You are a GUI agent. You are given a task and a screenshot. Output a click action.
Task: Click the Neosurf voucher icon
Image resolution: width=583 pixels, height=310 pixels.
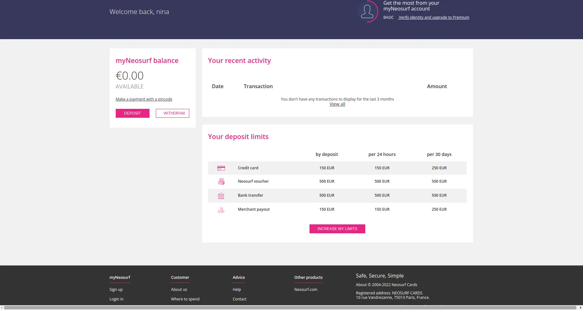tap(221, 182)
